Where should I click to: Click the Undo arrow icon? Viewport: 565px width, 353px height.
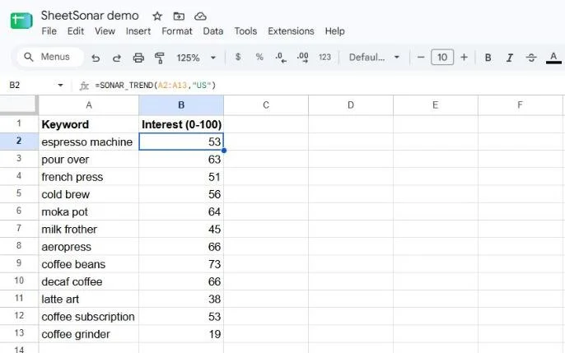click(x=96, y=58)
